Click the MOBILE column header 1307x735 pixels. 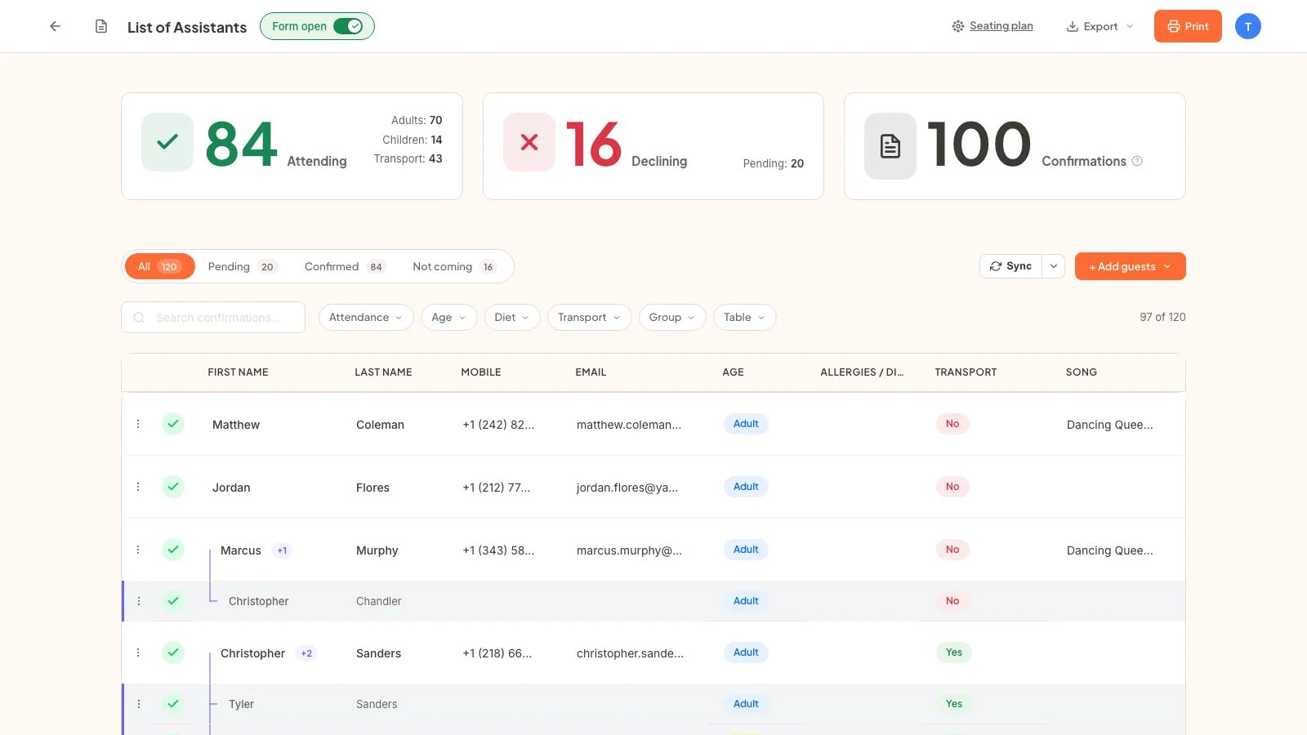click(x=481, y=372)
